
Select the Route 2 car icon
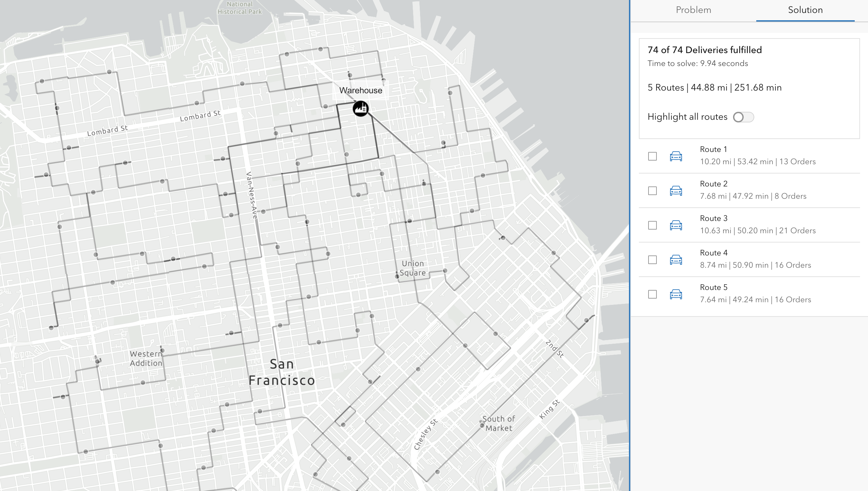(676, 190)
